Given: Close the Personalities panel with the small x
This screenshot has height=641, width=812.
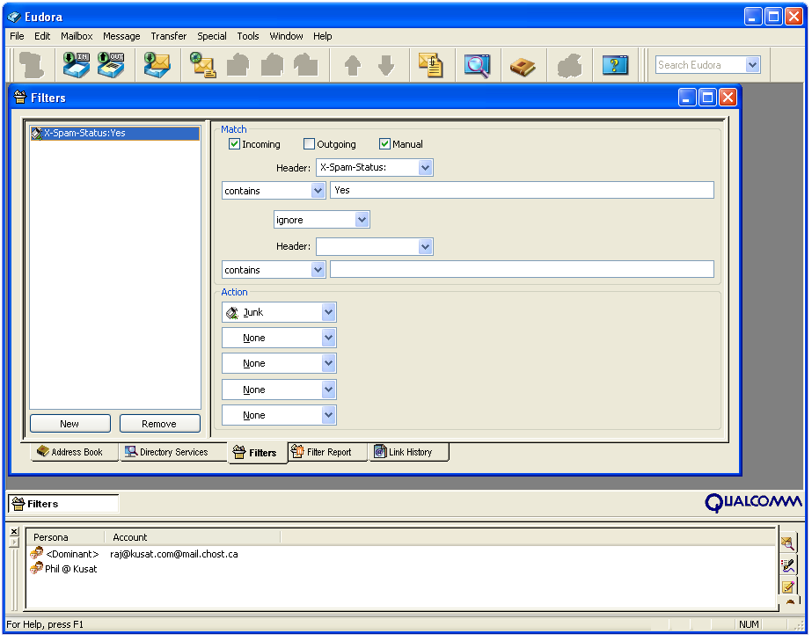Looking at the screenshot, I should pos(14,531).
